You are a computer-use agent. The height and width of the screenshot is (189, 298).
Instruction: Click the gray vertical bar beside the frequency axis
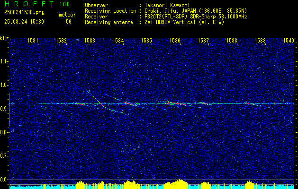tap(9, 109)
